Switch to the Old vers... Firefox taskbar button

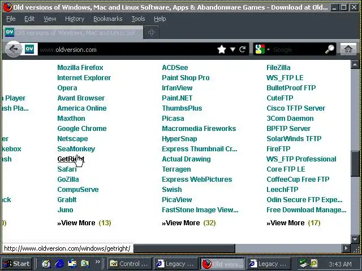222,264
